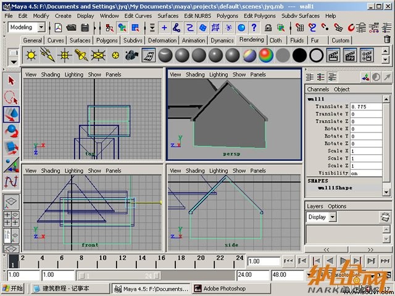This screenshot has height=296, width=395.
Task: Create a Point Light from shelf
Action: [x=64, y=55]
